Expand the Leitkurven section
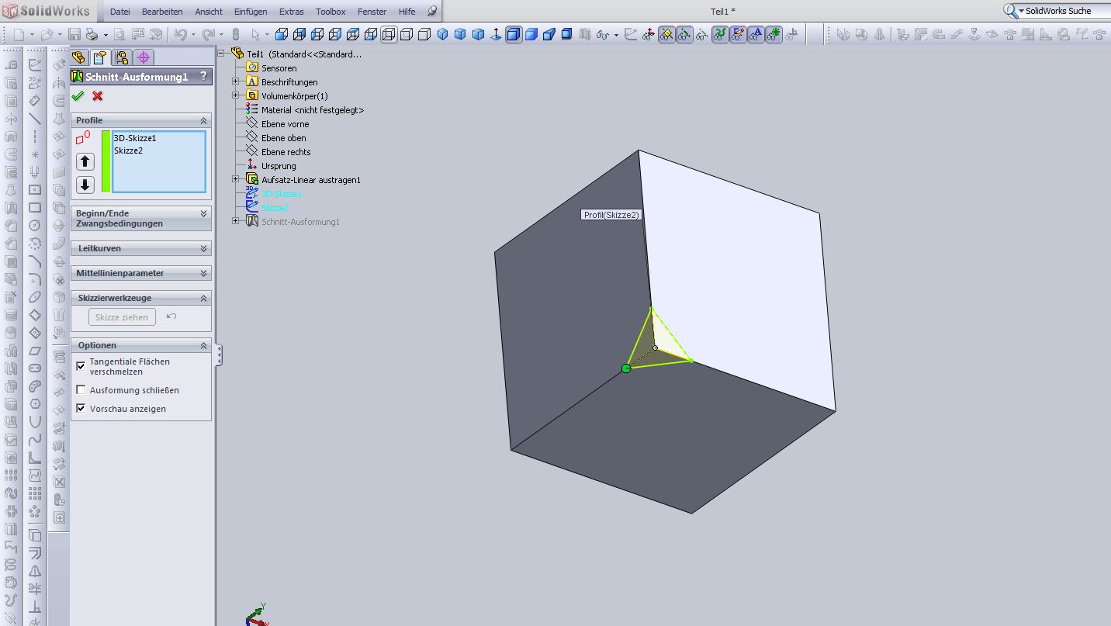 coord(204,248)
